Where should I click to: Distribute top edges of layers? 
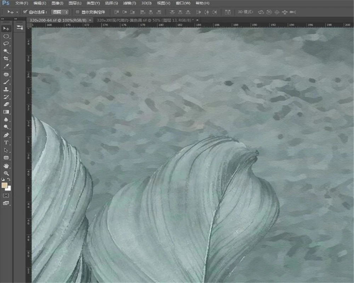tap(172, 12)
